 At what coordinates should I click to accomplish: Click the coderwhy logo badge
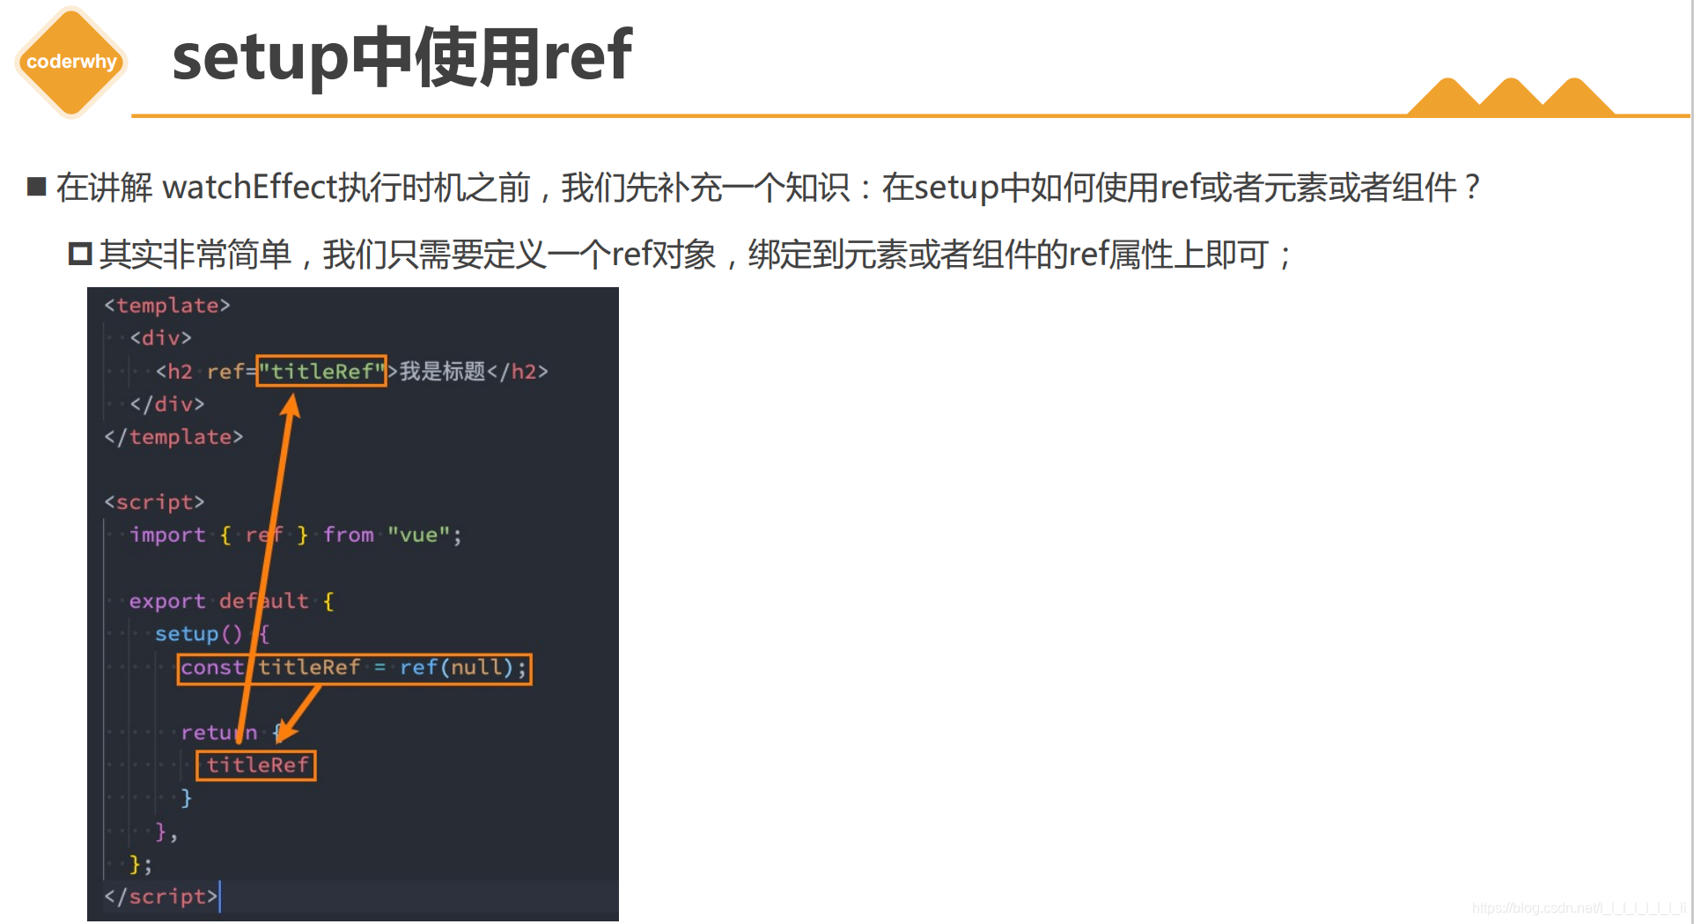click(x=71, y=62)
